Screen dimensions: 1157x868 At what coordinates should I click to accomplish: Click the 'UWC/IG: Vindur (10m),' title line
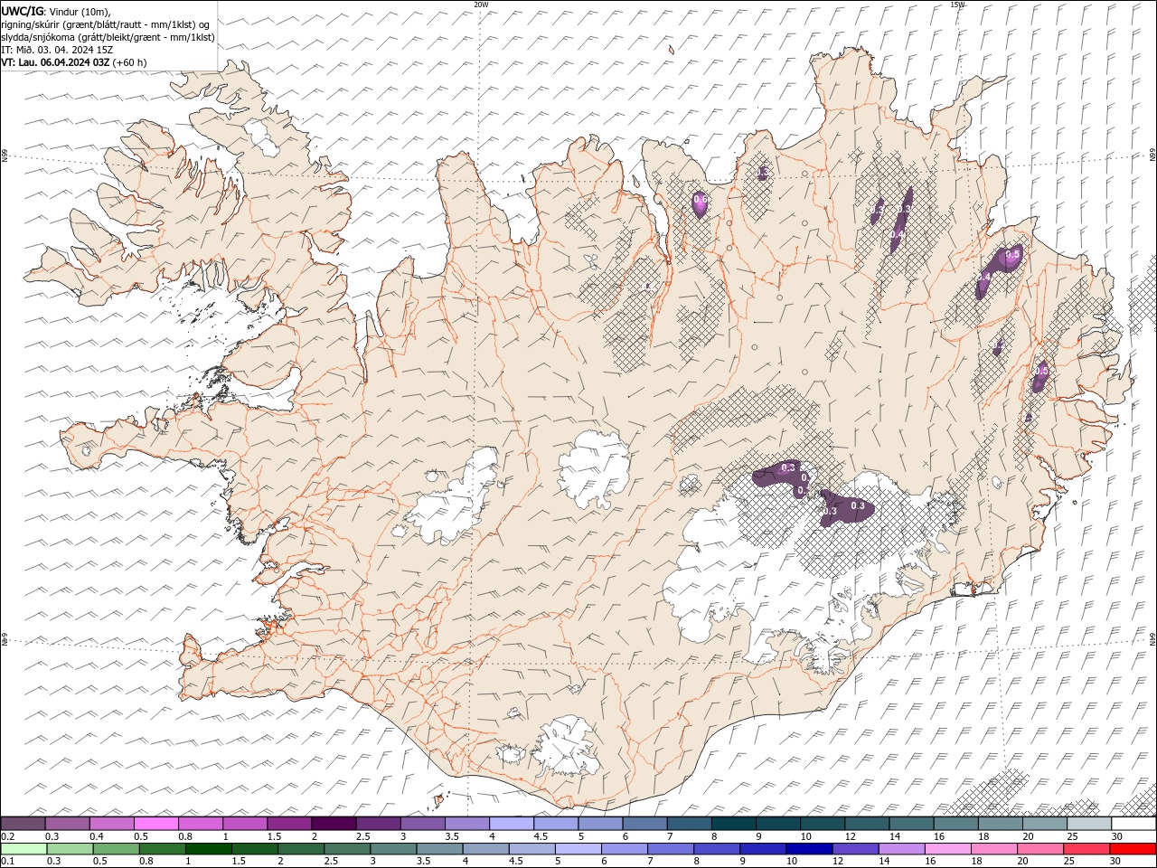click(56, 11)
